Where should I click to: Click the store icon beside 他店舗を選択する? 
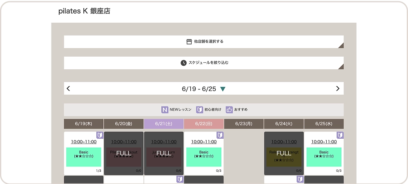tap(189, 42)
